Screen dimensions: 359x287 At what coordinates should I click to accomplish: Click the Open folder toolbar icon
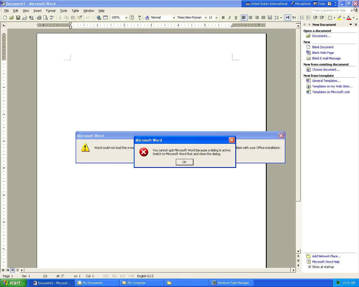point(11,18)
